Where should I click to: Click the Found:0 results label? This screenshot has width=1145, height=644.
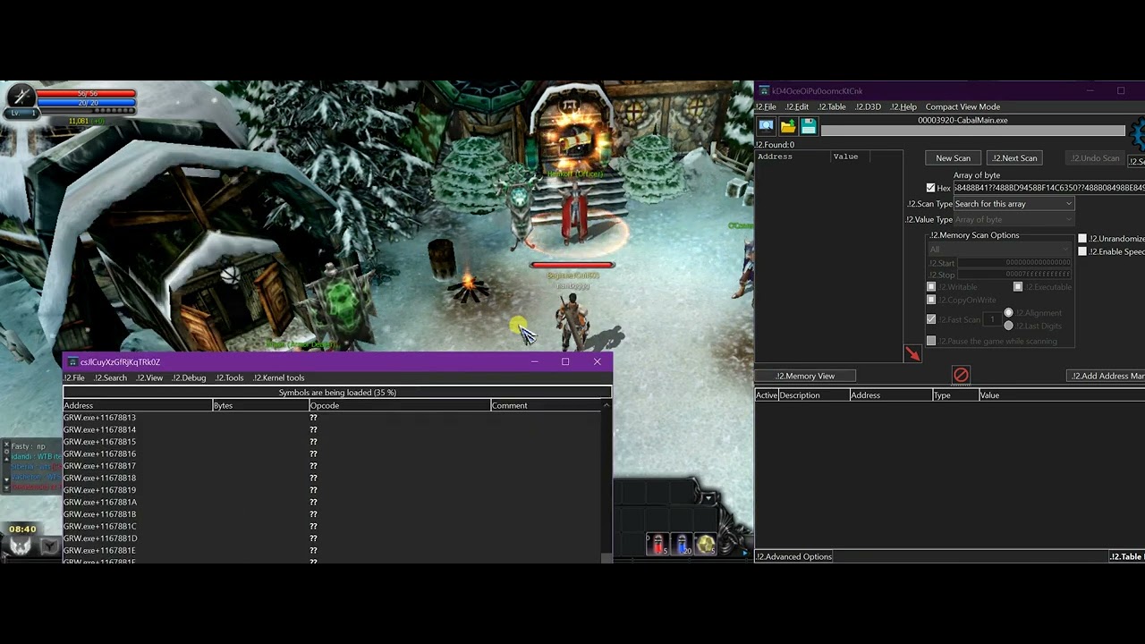click(x=775, y=144)
